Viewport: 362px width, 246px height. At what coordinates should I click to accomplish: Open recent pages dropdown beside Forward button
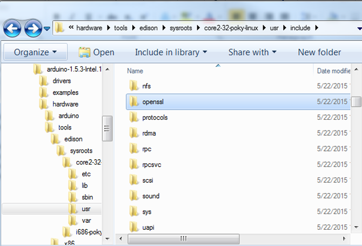tap(47, 29)
